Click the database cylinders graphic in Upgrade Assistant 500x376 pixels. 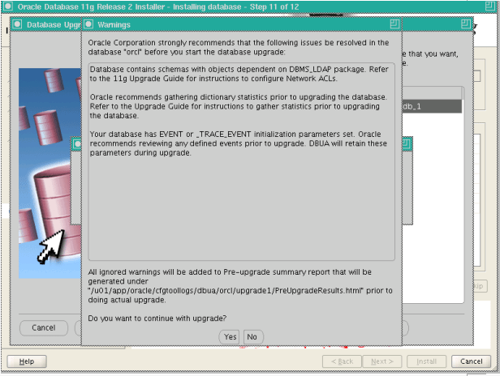click(50, 173)
